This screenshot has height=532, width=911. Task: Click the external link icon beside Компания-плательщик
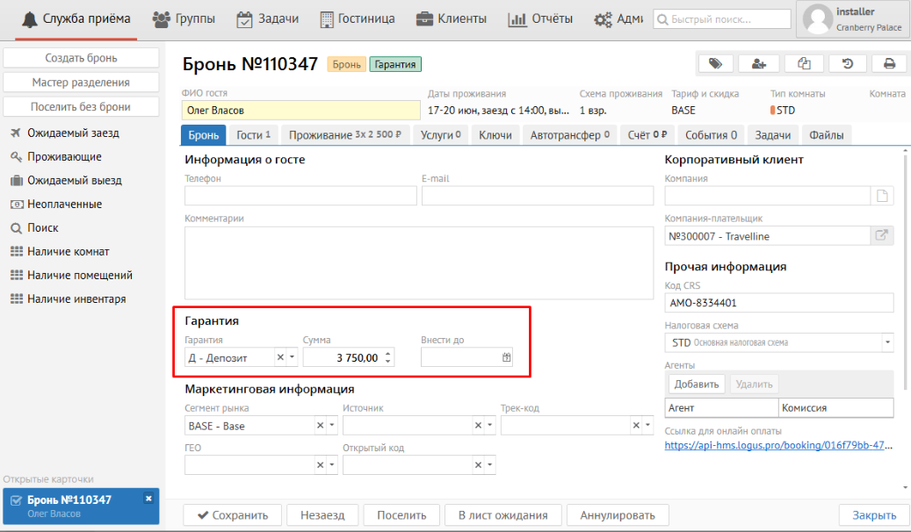click(x=881, y=235)
